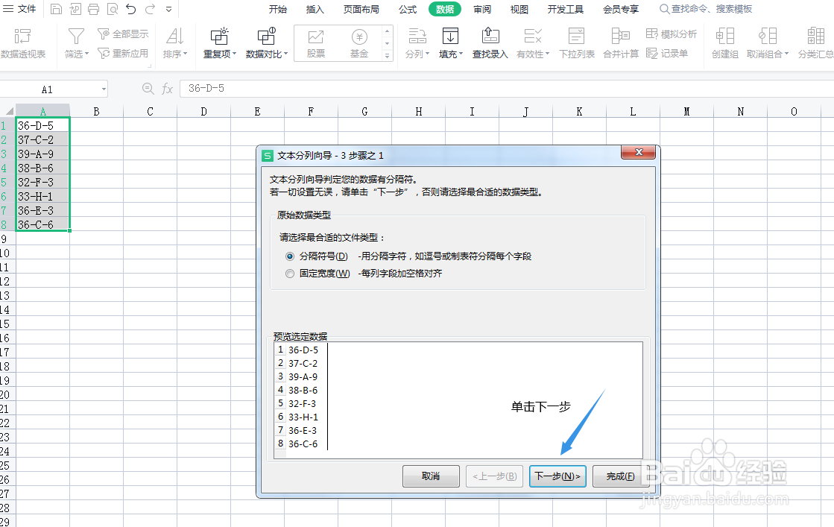This screenshot has height=527, width=834.
Task: Select the 分隔符号(D) radio option
Action: coord(290,256)
